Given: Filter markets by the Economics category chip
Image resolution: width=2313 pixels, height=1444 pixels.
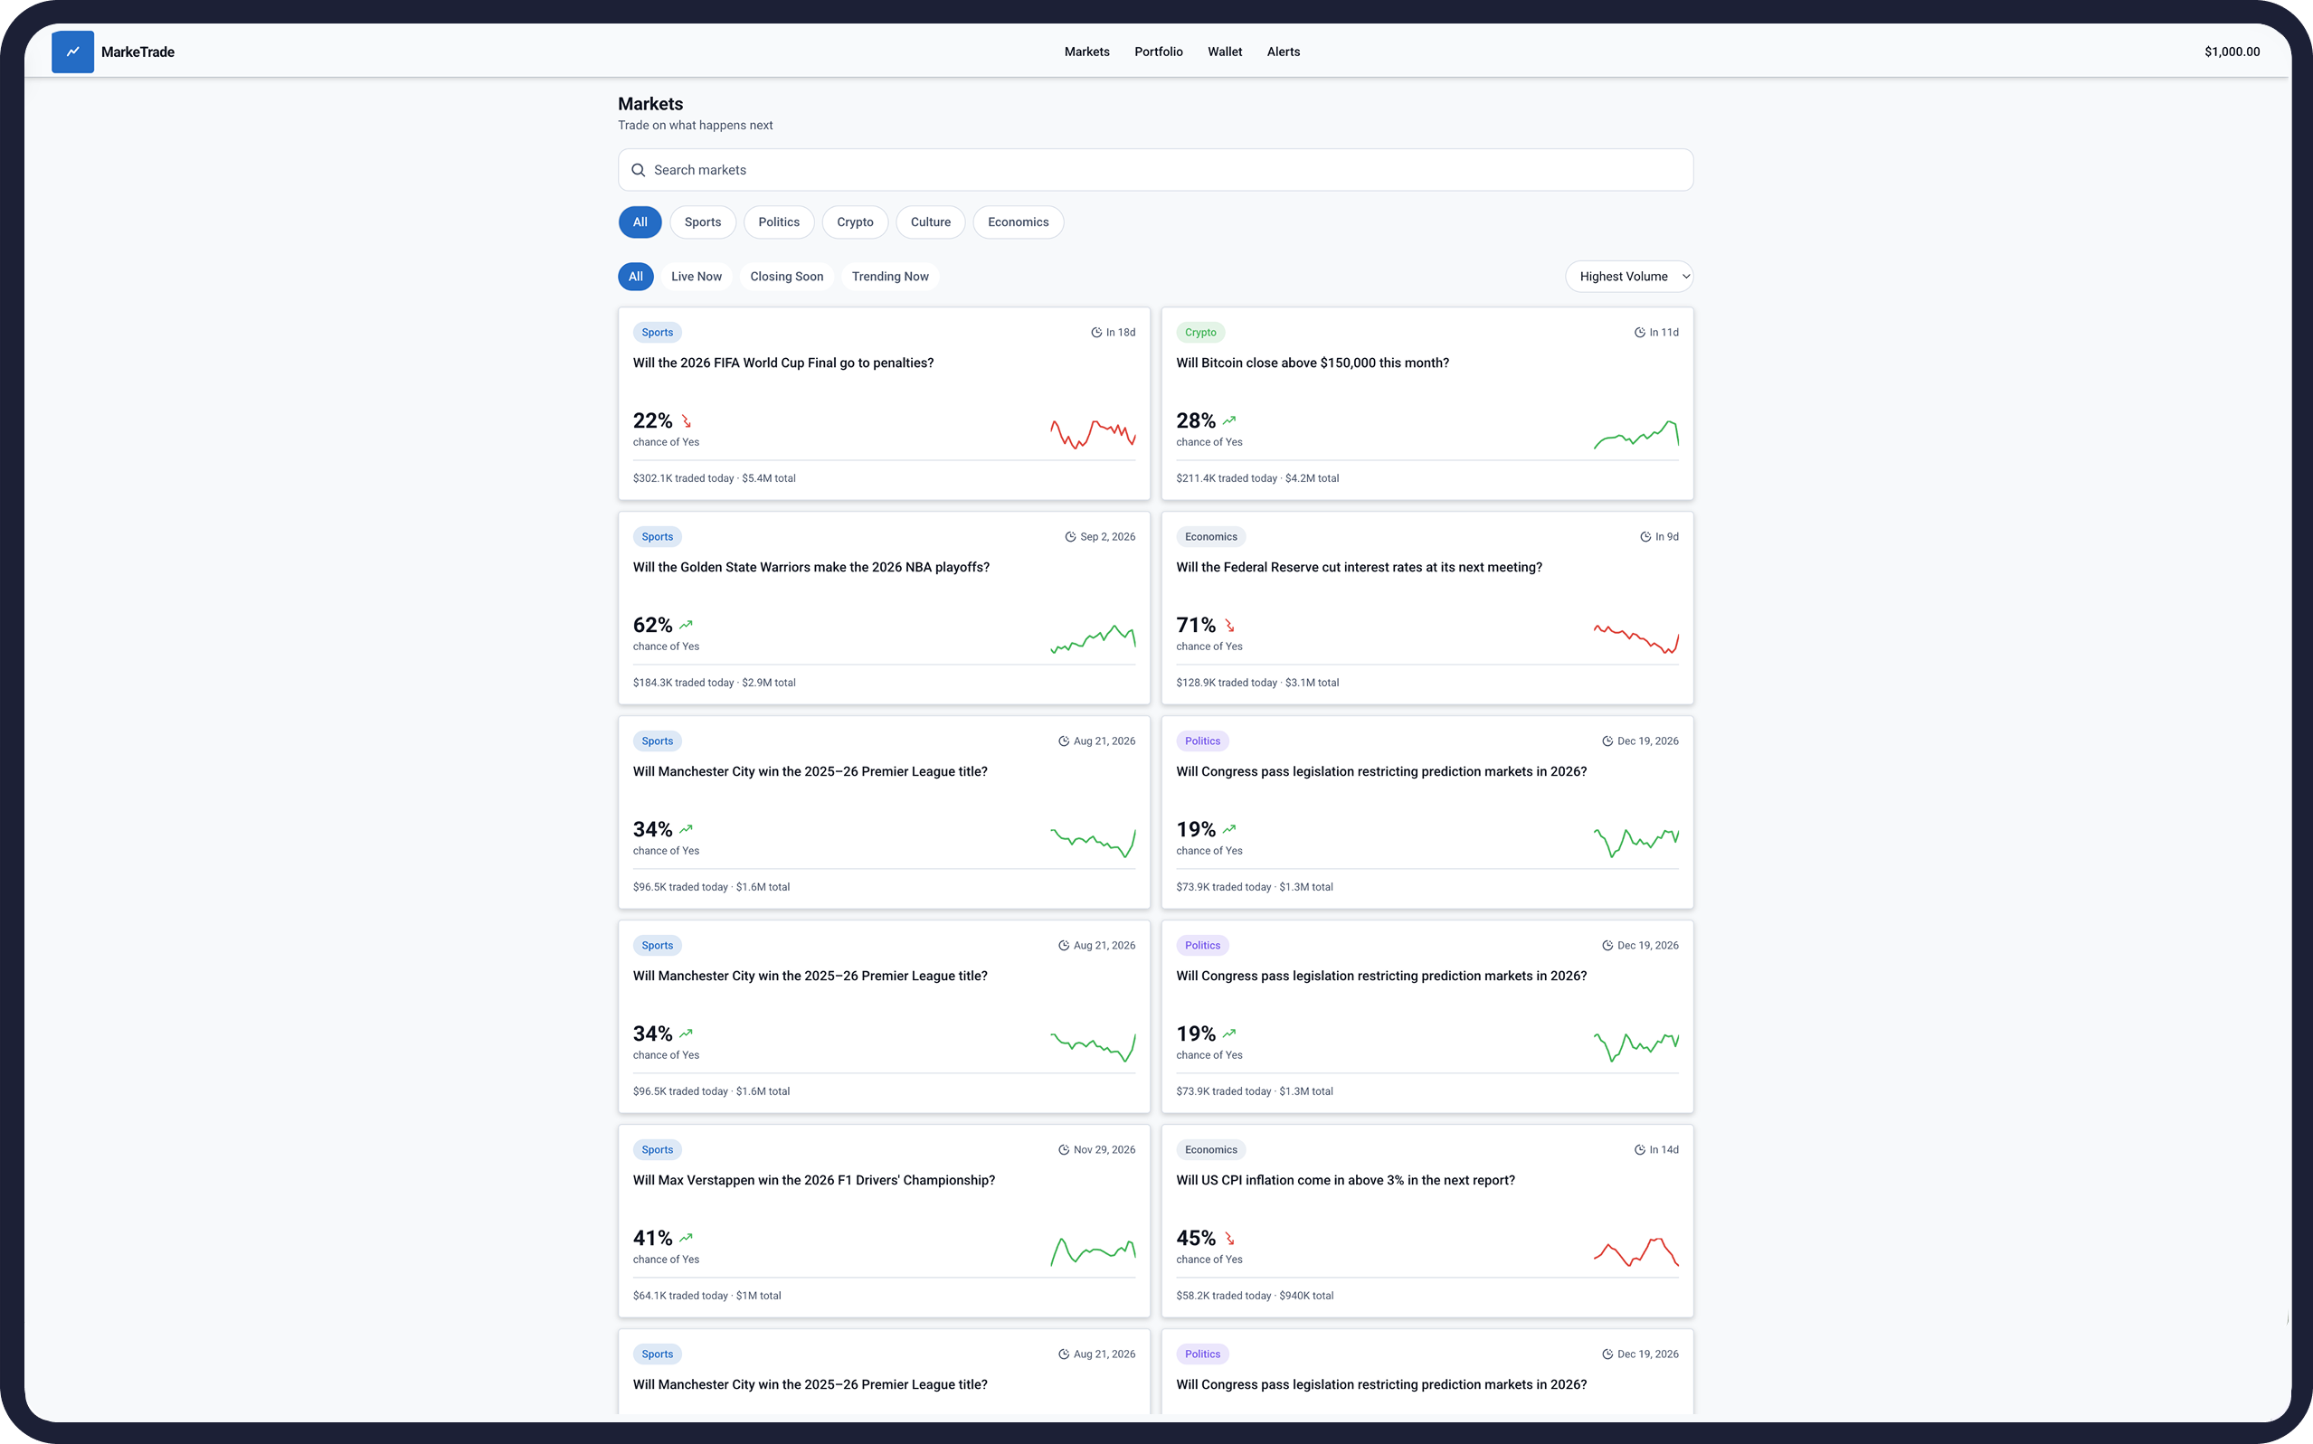Looking at the screenshot, I should click(1019, 222).
